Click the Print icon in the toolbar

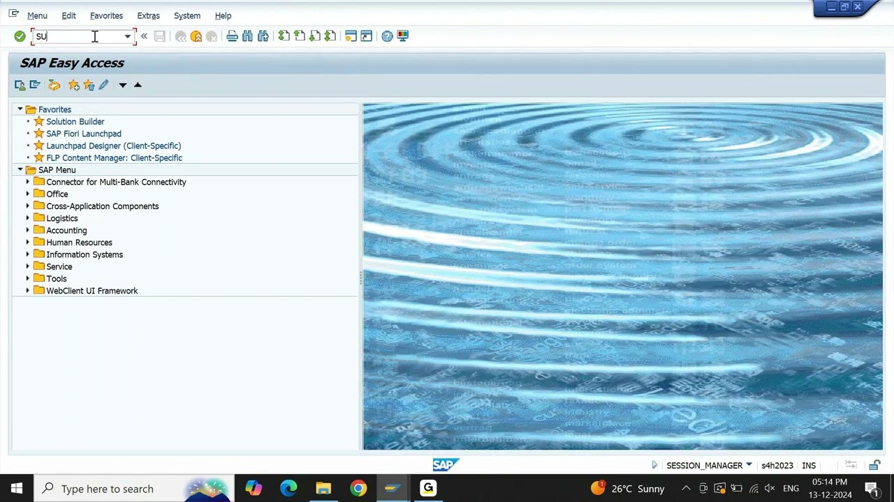232,36
